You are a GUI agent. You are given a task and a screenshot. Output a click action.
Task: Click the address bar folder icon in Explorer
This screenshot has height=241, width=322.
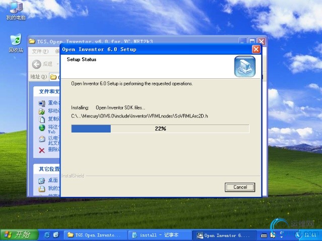(x=53, y=77)
